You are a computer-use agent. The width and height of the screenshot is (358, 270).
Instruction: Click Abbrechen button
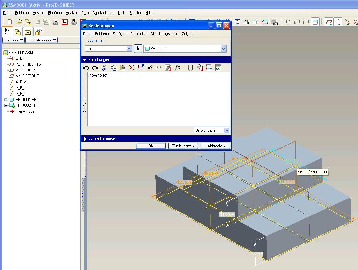[x=215, y=146]
